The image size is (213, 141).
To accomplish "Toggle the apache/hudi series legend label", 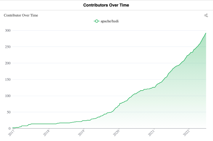I will coord(109,21).
